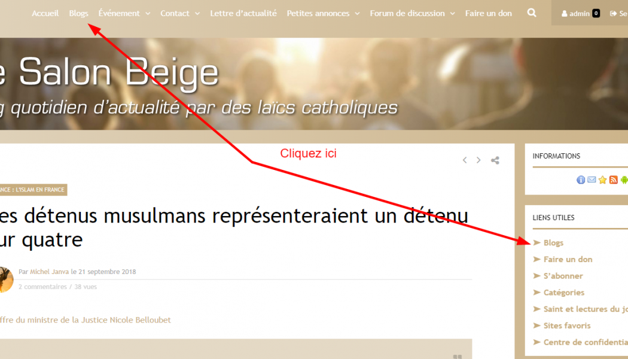Click the author avatar thumbnail
This screenshot has height=359, width=628.
point(5,279)
